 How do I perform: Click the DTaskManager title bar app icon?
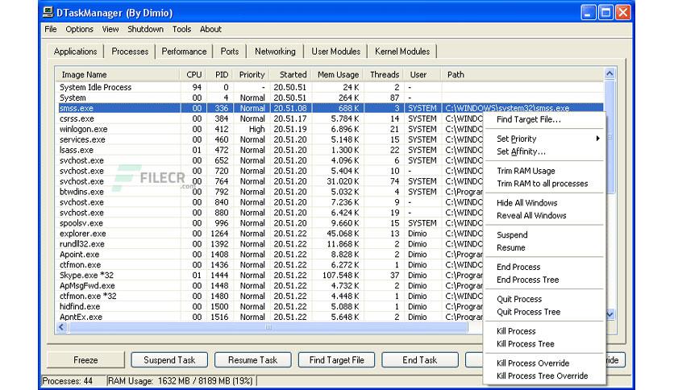coord(48,12)
